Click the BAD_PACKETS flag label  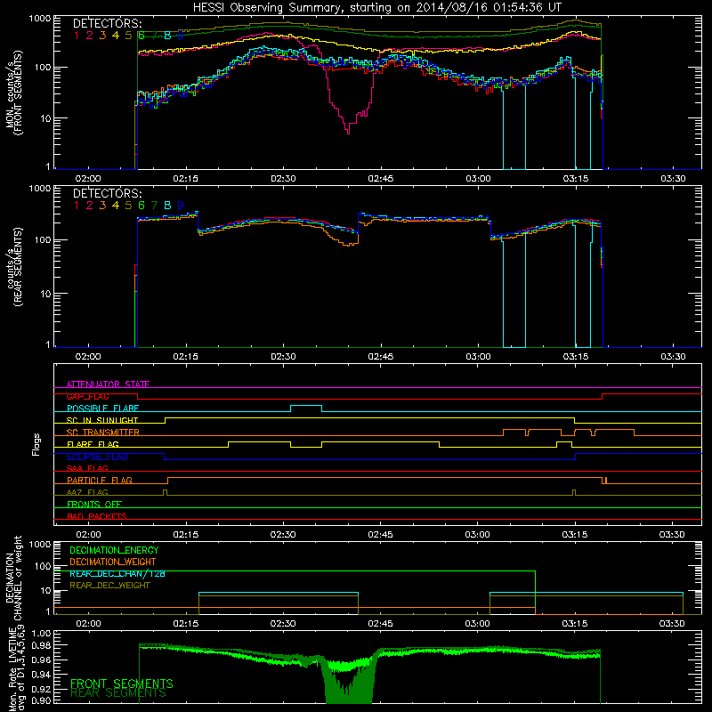(97, 516)
